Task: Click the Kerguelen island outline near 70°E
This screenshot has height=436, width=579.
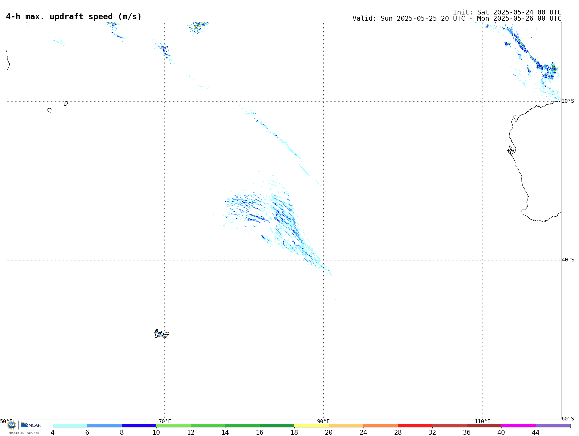Action: click(x=162, y=334)
